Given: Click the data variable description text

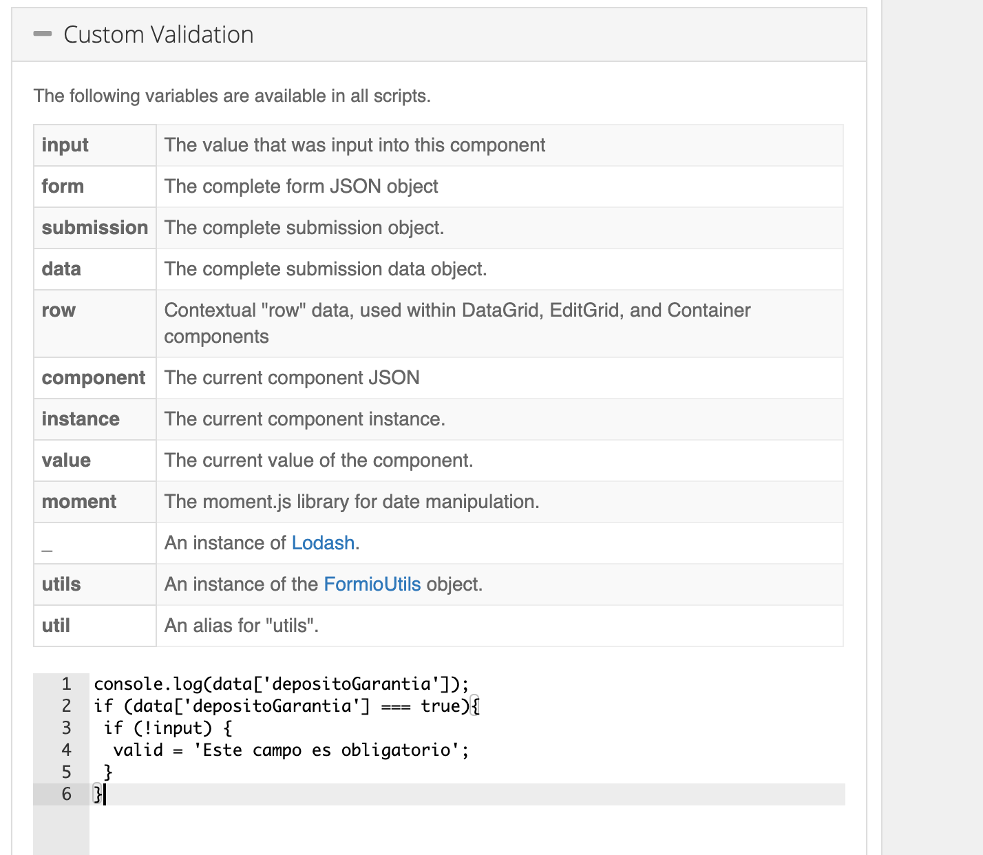Looking at the screenshot, I should pos(325,268).
